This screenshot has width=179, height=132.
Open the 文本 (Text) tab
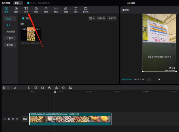[x=26, y=10]
